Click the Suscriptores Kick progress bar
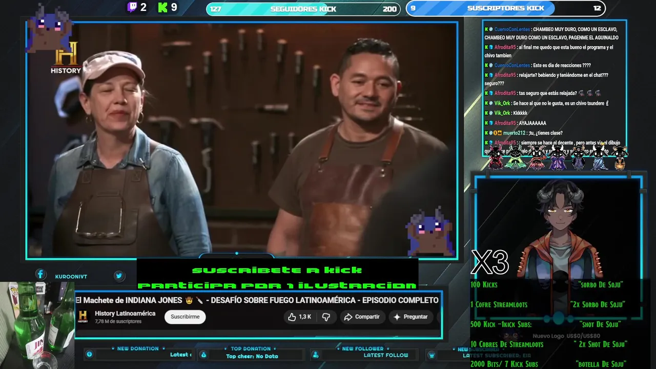The image size is (656, 369). 505,8
